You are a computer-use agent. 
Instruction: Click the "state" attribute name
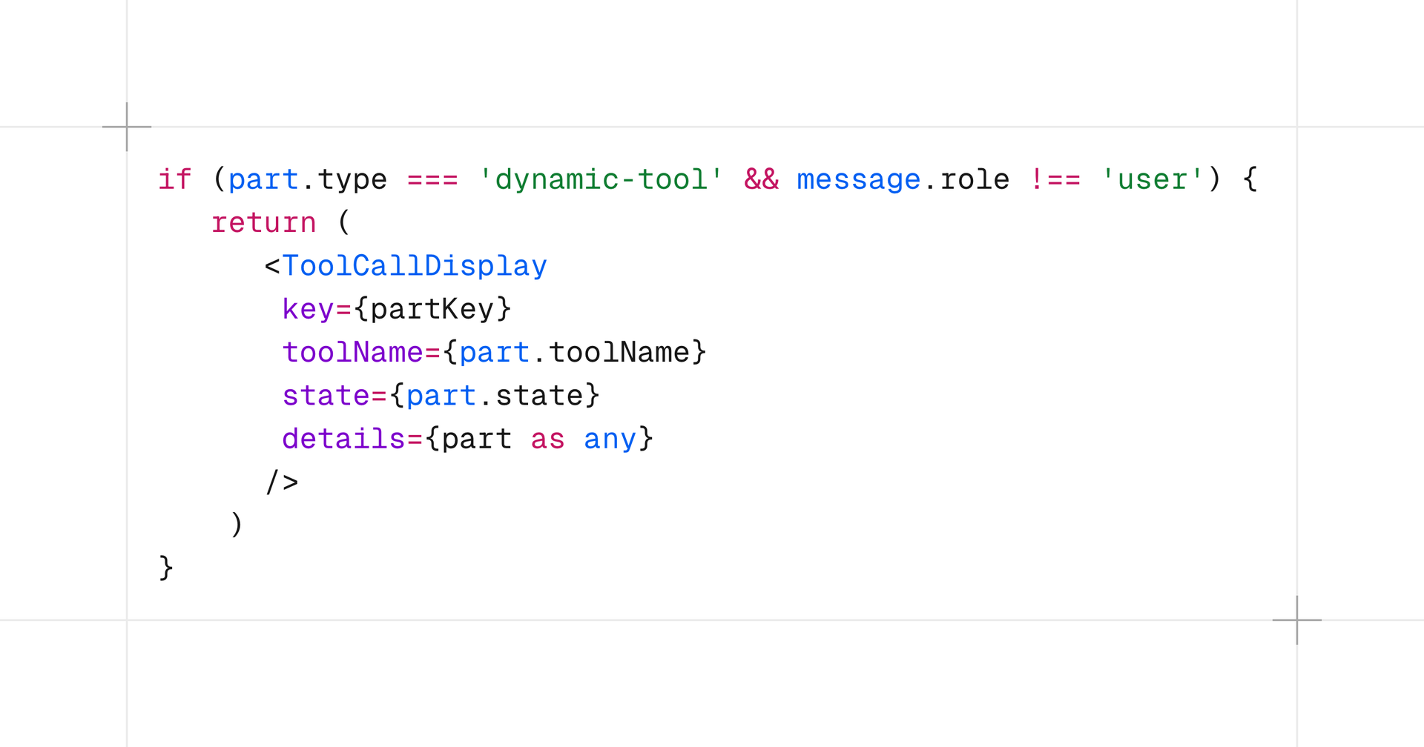tap(326, 395)
